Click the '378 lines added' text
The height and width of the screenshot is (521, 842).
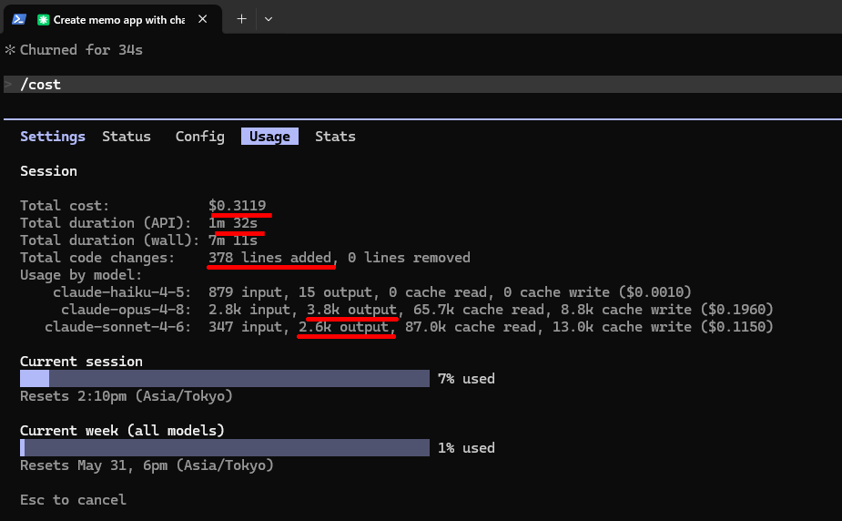click(270, 257)
